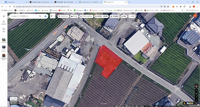The height and width of the screenshot is (107, 200).
Task: Zoom in with the plus map control
Action: click(196, 97)
